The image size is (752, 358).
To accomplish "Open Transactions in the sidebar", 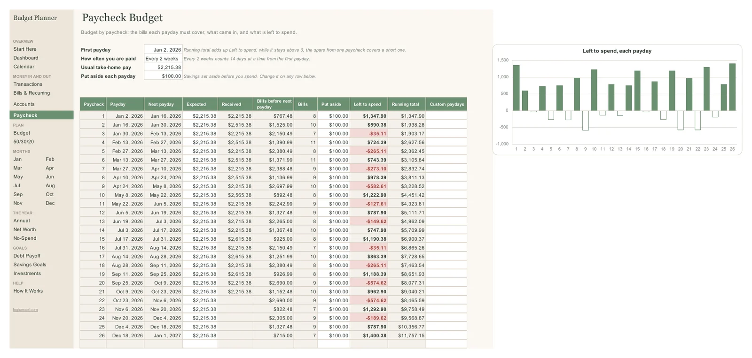I will pos(28,84).
